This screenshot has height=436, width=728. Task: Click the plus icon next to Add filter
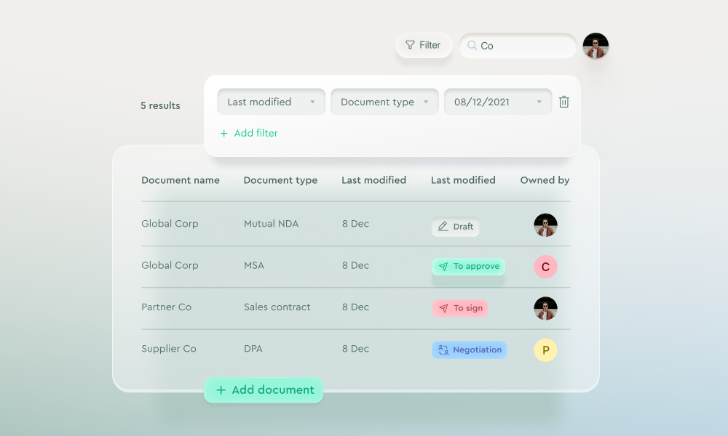coord(223,133)
